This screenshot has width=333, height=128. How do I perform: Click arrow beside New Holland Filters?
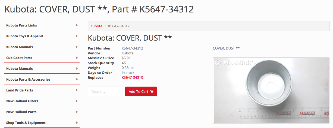(x=77, y=101)
